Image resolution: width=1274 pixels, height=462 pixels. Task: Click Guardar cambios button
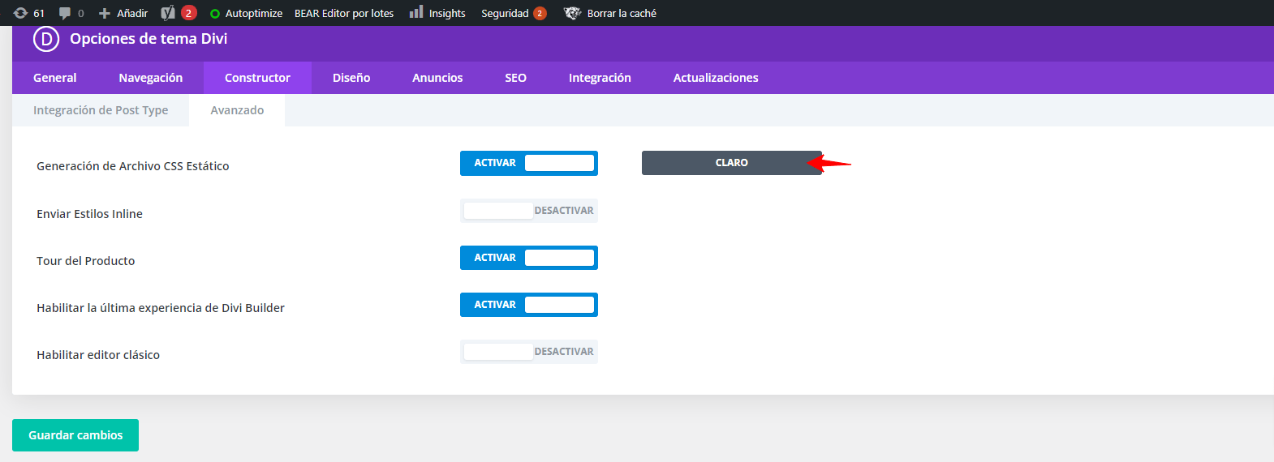[75, 435]
